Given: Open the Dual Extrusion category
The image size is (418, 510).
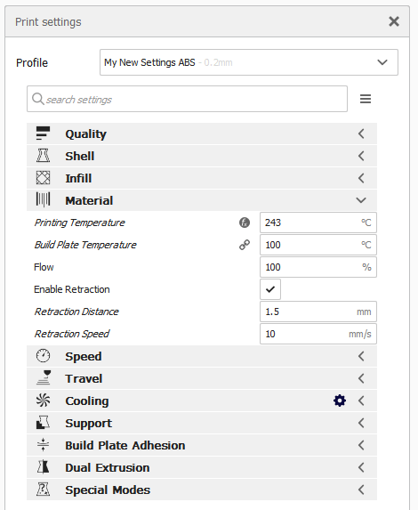Looking at the screenshot, I should click(x=202, y=467).
